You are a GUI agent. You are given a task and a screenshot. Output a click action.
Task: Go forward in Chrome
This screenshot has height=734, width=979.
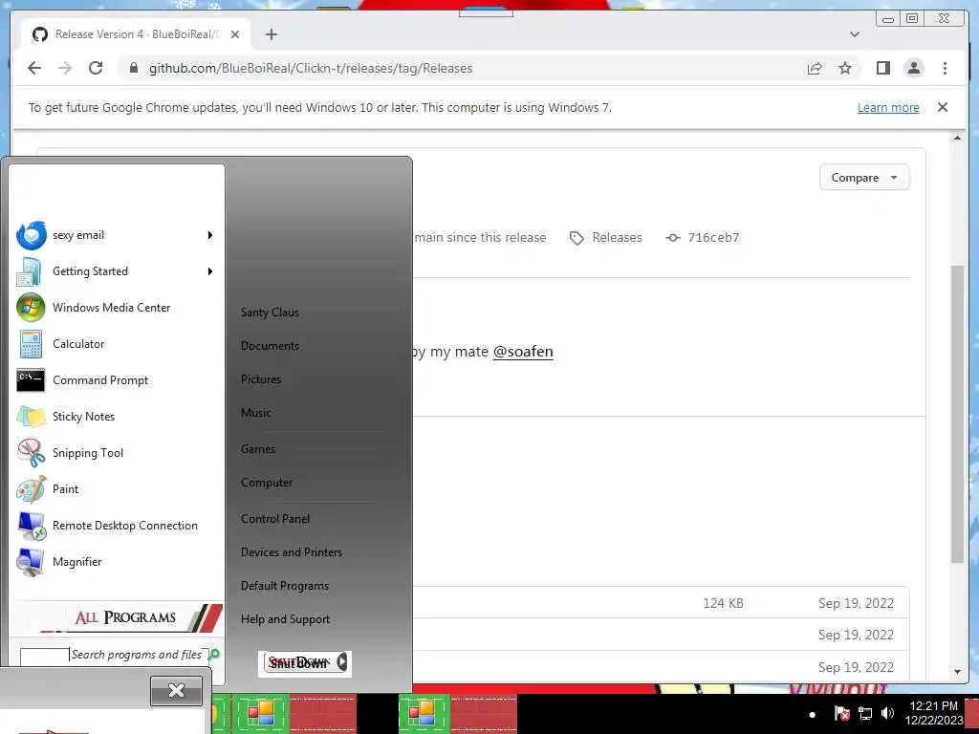coord(65,68)
